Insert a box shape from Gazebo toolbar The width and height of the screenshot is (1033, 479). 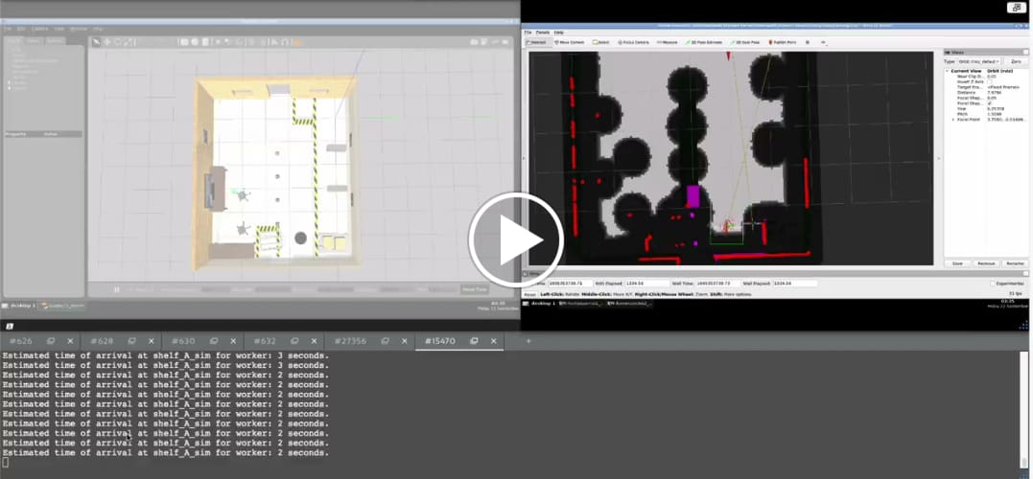(x=184, y=42)
